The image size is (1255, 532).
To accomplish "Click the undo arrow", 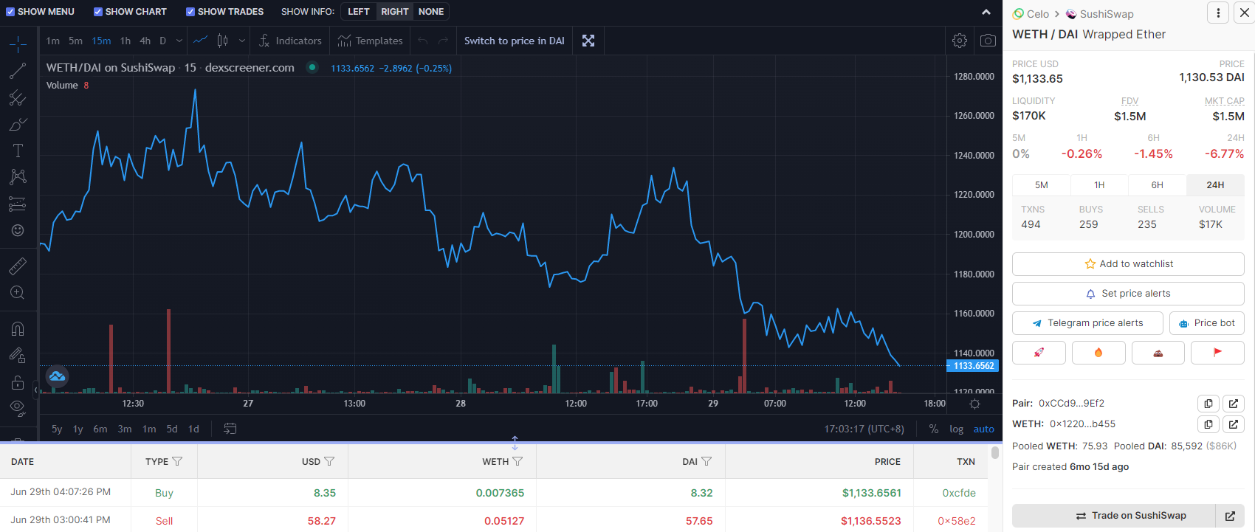I will point(422,41).
